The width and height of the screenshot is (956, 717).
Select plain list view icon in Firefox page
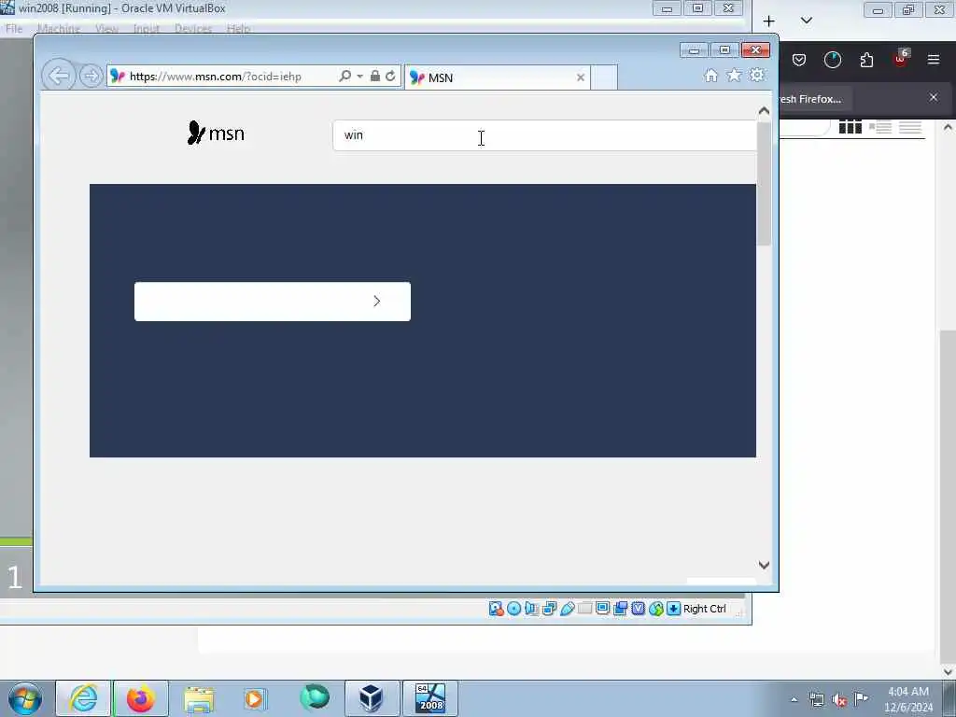[x=909, y=127]
